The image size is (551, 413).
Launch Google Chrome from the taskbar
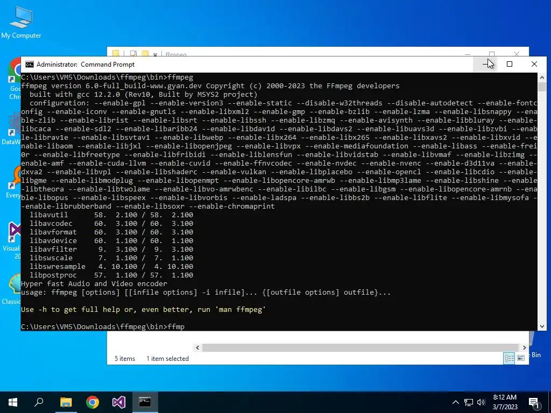point(93,402)
